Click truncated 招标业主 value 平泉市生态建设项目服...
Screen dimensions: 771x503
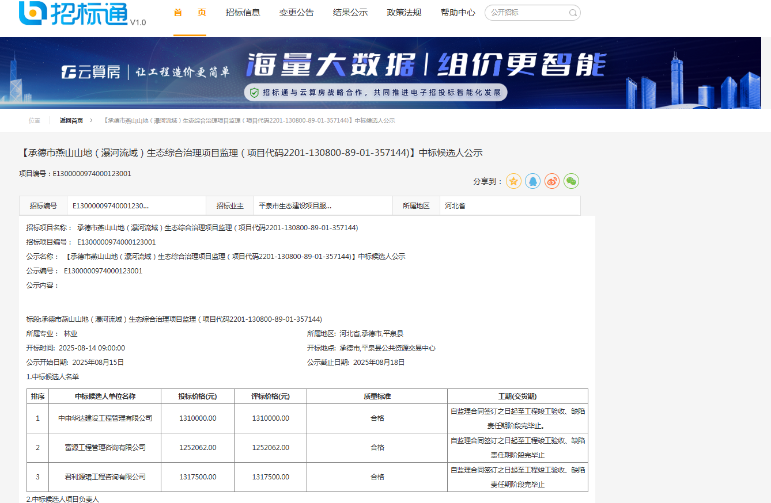(x=295, y=206)
